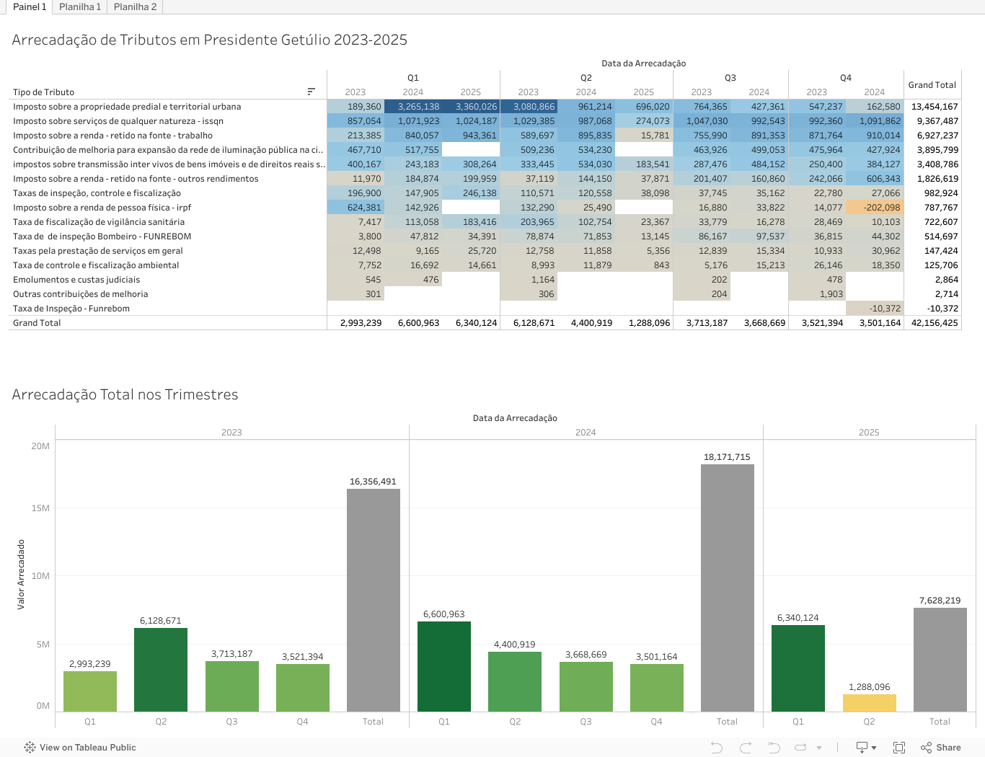Select the dark blue 3,360,026 cell
Viewport: 985px width, 757px height.
471,107
